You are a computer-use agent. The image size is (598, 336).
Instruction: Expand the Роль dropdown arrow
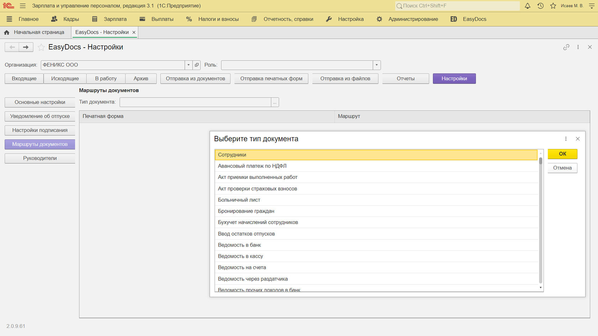tap(377, 65)
